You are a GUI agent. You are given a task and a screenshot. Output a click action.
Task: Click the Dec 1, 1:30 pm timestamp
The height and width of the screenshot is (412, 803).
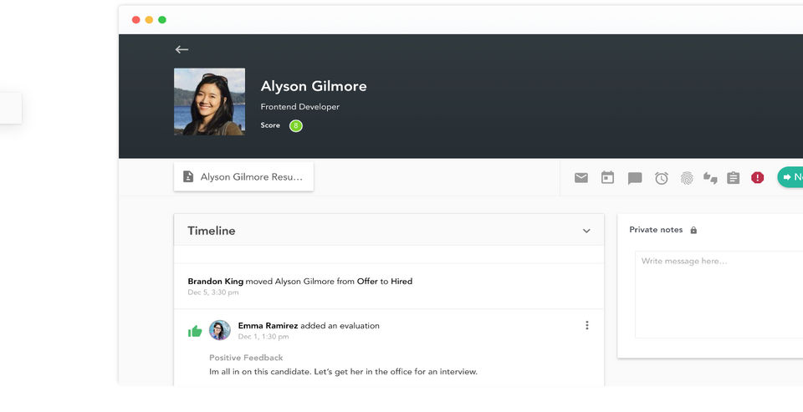[x=263, y=336]
